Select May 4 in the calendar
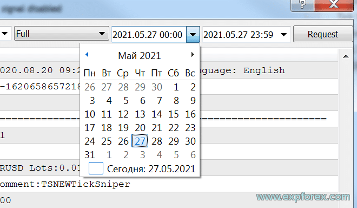357x208 pixels. coord(109,101)
